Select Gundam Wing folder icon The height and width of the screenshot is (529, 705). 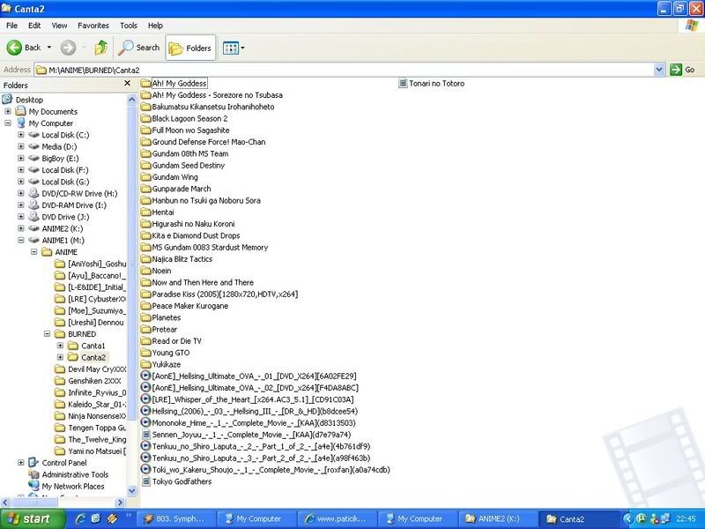(x=145, y=177)
